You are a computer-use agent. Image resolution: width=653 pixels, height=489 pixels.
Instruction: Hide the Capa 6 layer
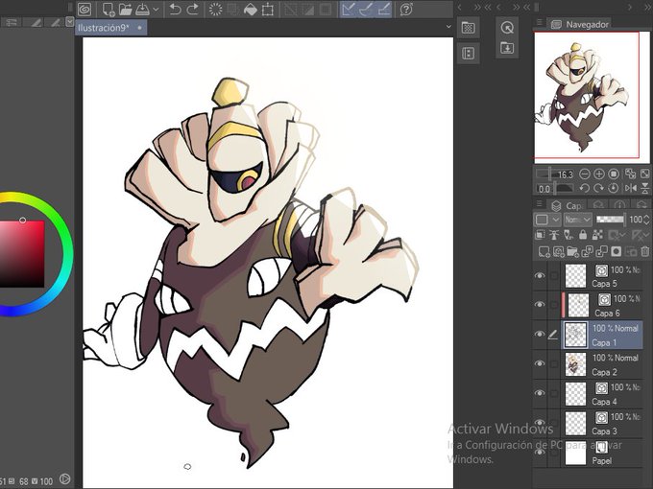(x=540, y=304)
